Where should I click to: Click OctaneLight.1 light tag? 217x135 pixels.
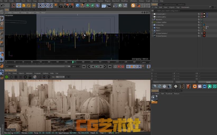tap(204, 14)
